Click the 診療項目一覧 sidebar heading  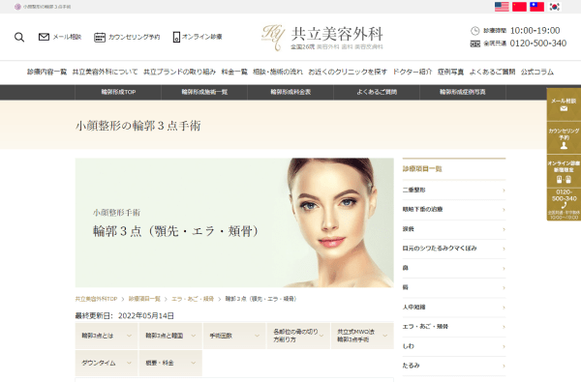[422, 169]
